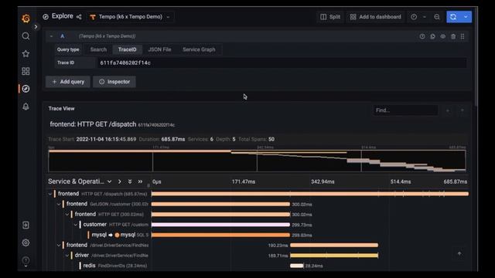Collapse frontend HTTP GET /dispatch span
Viewport: 495px width, 278px height.
tap(50, 194)
